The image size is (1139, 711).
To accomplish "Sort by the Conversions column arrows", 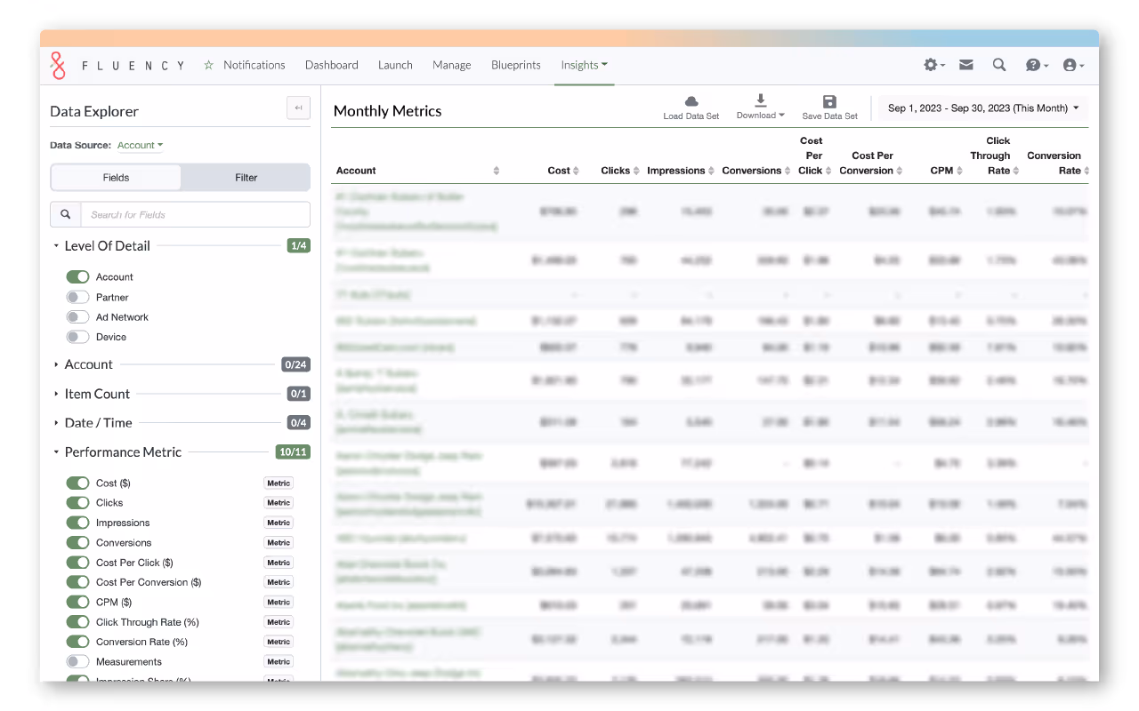I will point(788,171).
